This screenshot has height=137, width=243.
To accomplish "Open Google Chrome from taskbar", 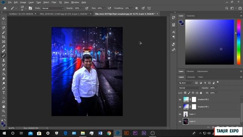I will click(109, 133).
